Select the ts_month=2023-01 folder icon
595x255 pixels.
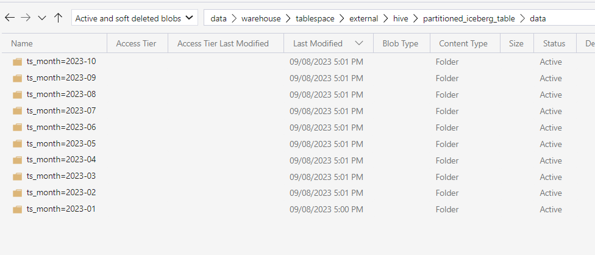(17, 209)
